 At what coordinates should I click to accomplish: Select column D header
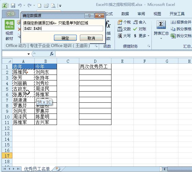(x=95, y=61)
